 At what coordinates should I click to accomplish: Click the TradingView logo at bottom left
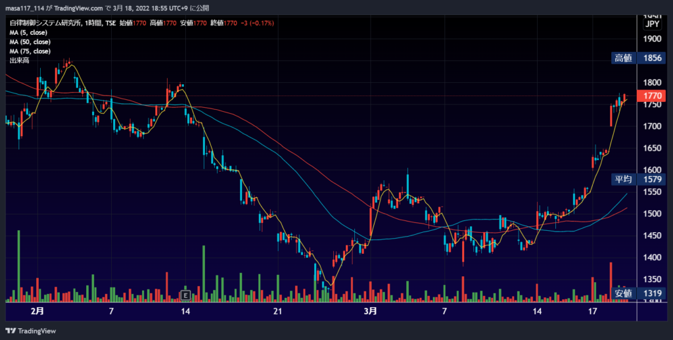coord(30,331)
